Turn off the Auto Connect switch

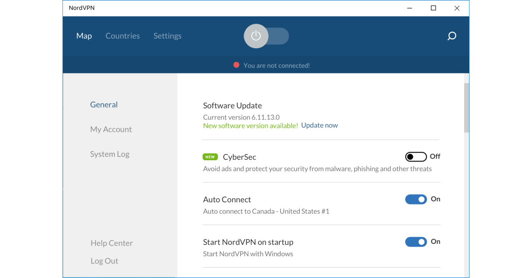pos(416,199)
